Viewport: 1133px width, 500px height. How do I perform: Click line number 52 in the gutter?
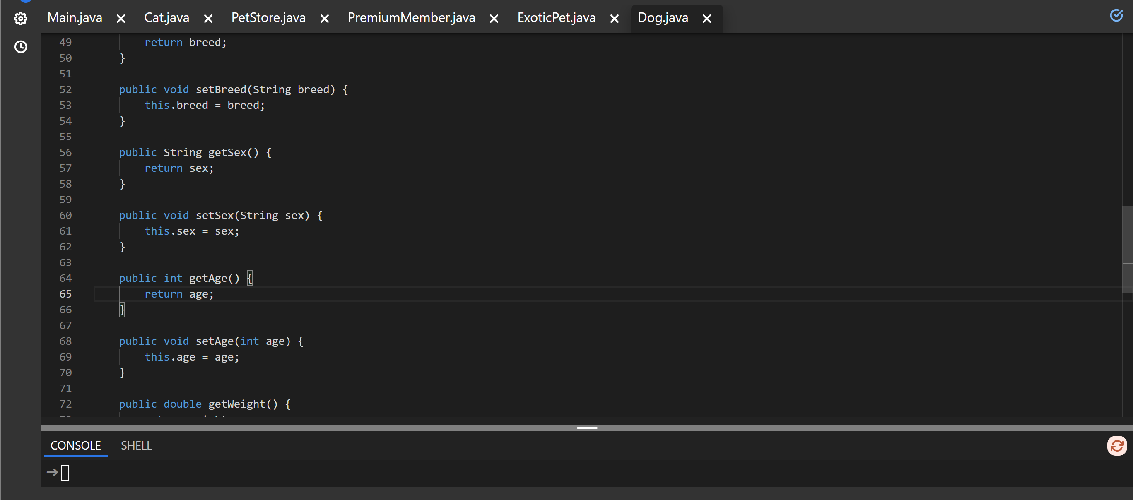click(x=65, y=90)
